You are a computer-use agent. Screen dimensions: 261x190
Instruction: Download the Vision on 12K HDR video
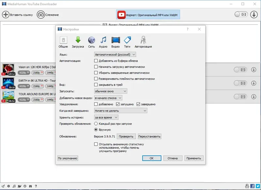click(254, 70)
